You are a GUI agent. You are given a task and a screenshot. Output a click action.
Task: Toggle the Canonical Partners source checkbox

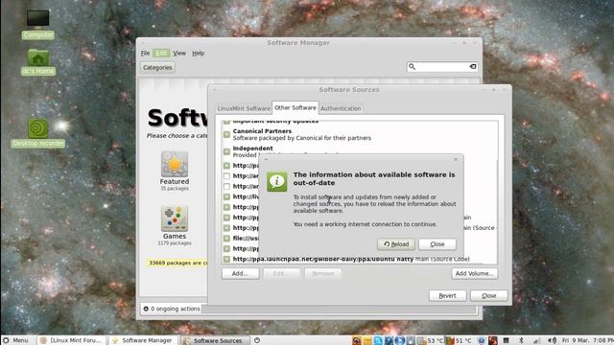coord(226,134)
